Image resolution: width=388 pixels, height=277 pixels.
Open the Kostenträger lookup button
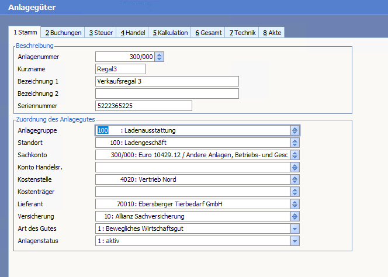295,192
